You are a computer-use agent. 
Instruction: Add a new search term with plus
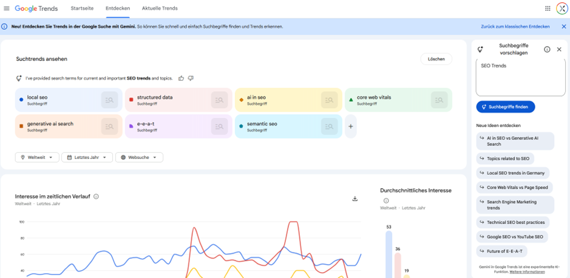click(x=350, y=126)
